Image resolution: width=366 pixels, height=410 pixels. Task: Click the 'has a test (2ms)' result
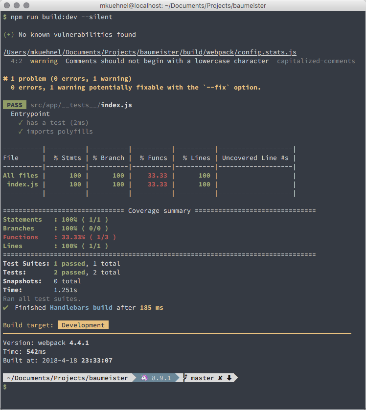(x=58, y=123)
